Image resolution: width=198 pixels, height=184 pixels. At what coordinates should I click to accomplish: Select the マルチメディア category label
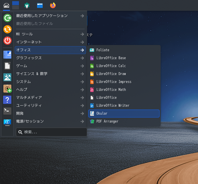(x=29, y=98)
